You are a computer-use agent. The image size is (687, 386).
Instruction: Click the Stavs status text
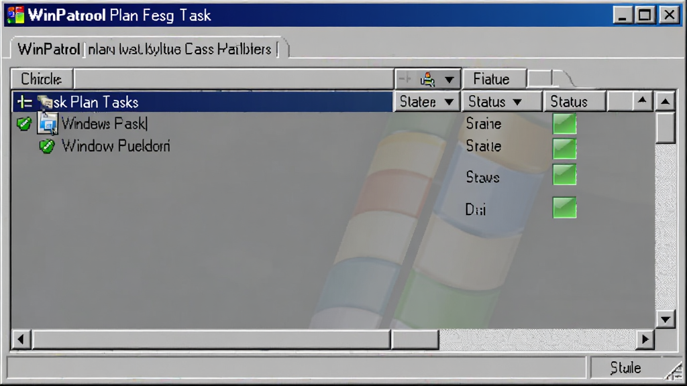click(482, 177)
